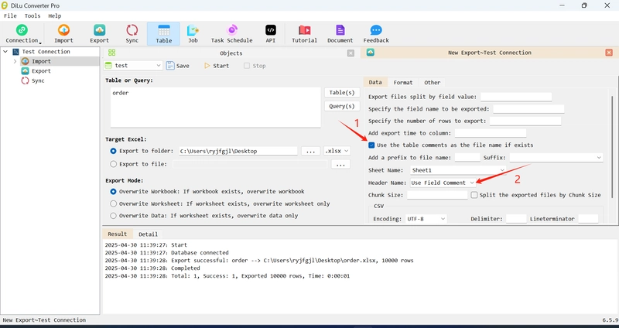Open the Sync toolbar icon
This screenshot has width=619, height=328.
click(132, 30)
